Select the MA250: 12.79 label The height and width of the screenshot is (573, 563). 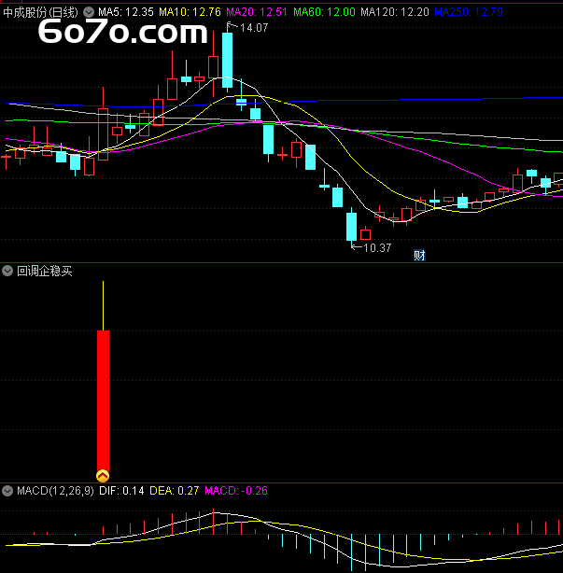pos(469,12)
